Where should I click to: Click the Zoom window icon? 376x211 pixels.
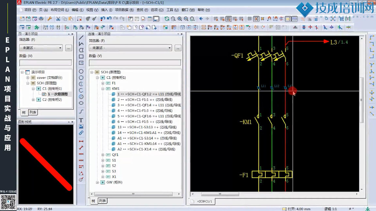coord(173,19)
